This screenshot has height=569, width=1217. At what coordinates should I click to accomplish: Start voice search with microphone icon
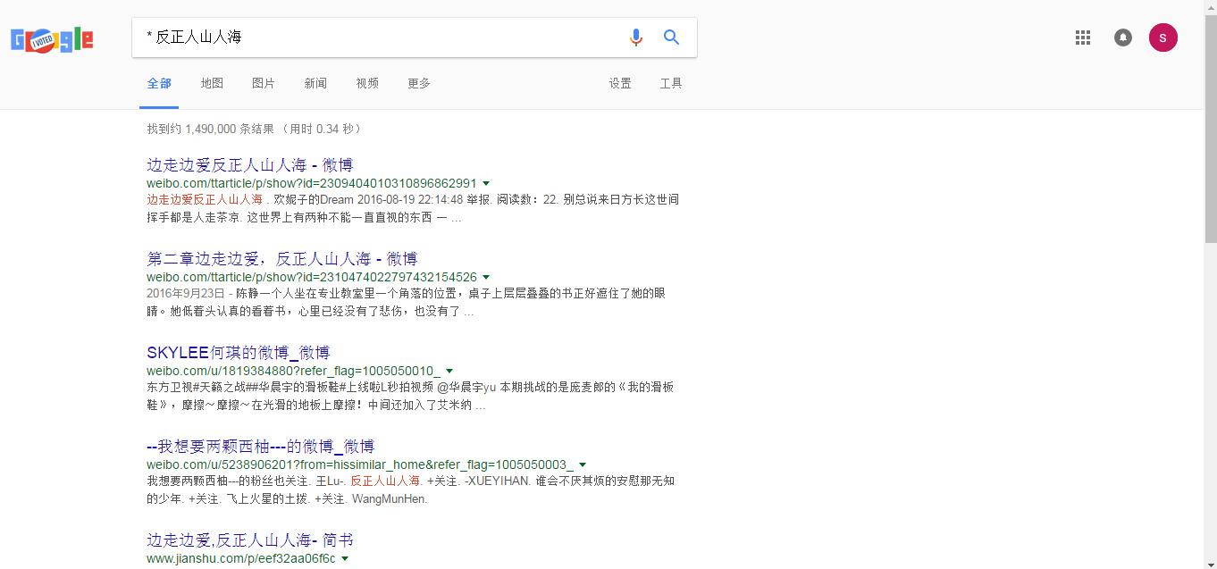click(635, 38)
